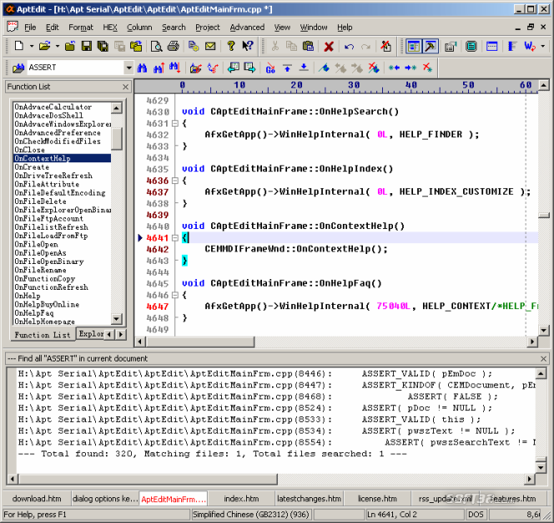
Task: Toggle fold marker at line 4646
Action: click(x=174, y=295)
